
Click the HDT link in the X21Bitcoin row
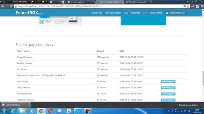[141, 69]
